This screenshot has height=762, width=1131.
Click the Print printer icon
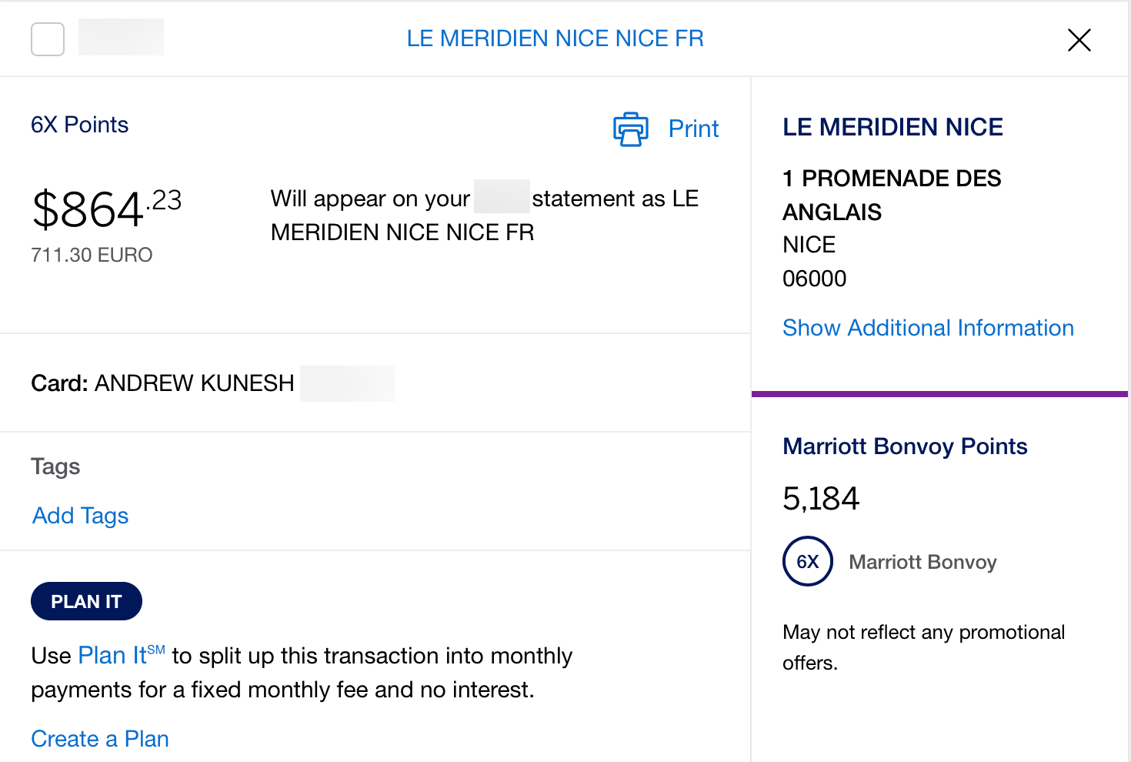630,129
